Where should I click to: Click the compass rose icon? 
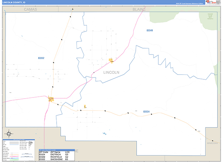(x=9, y=134)
